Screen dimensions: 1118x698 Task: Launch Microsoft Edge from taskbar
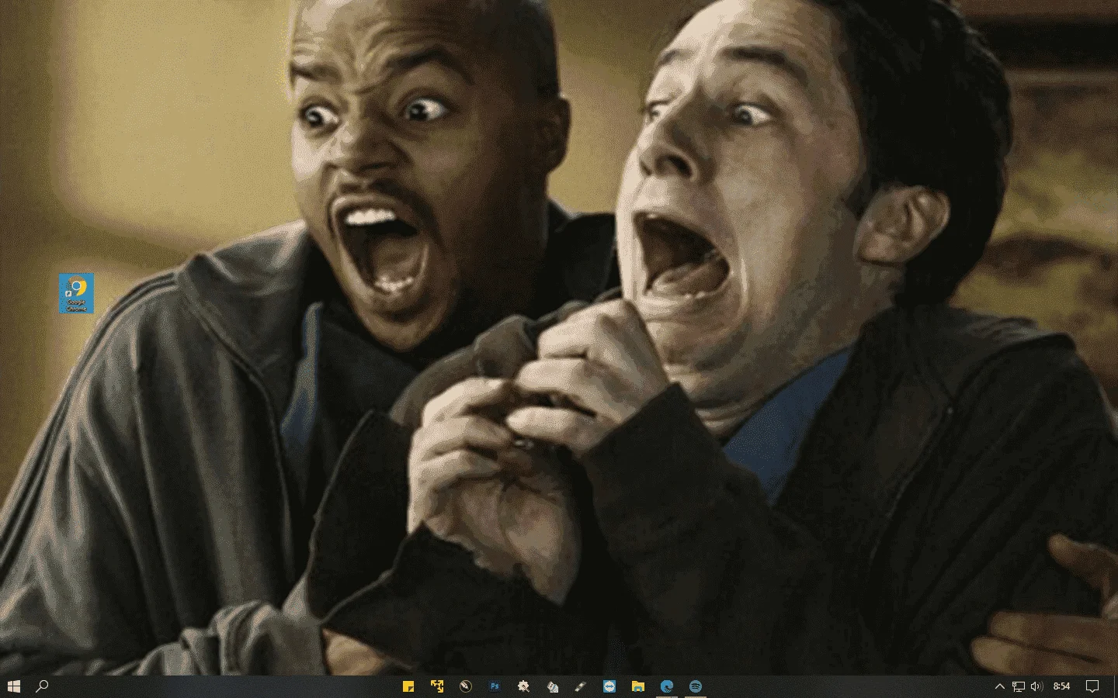667,686
